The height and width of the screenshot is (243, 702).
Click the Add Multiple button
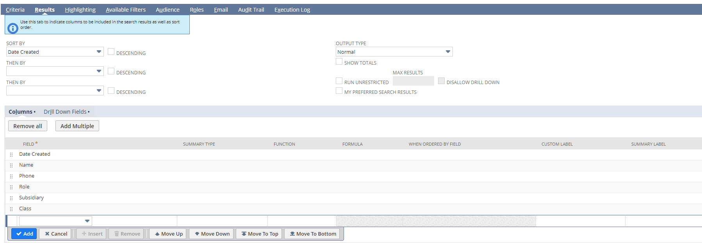click(77, 126)
